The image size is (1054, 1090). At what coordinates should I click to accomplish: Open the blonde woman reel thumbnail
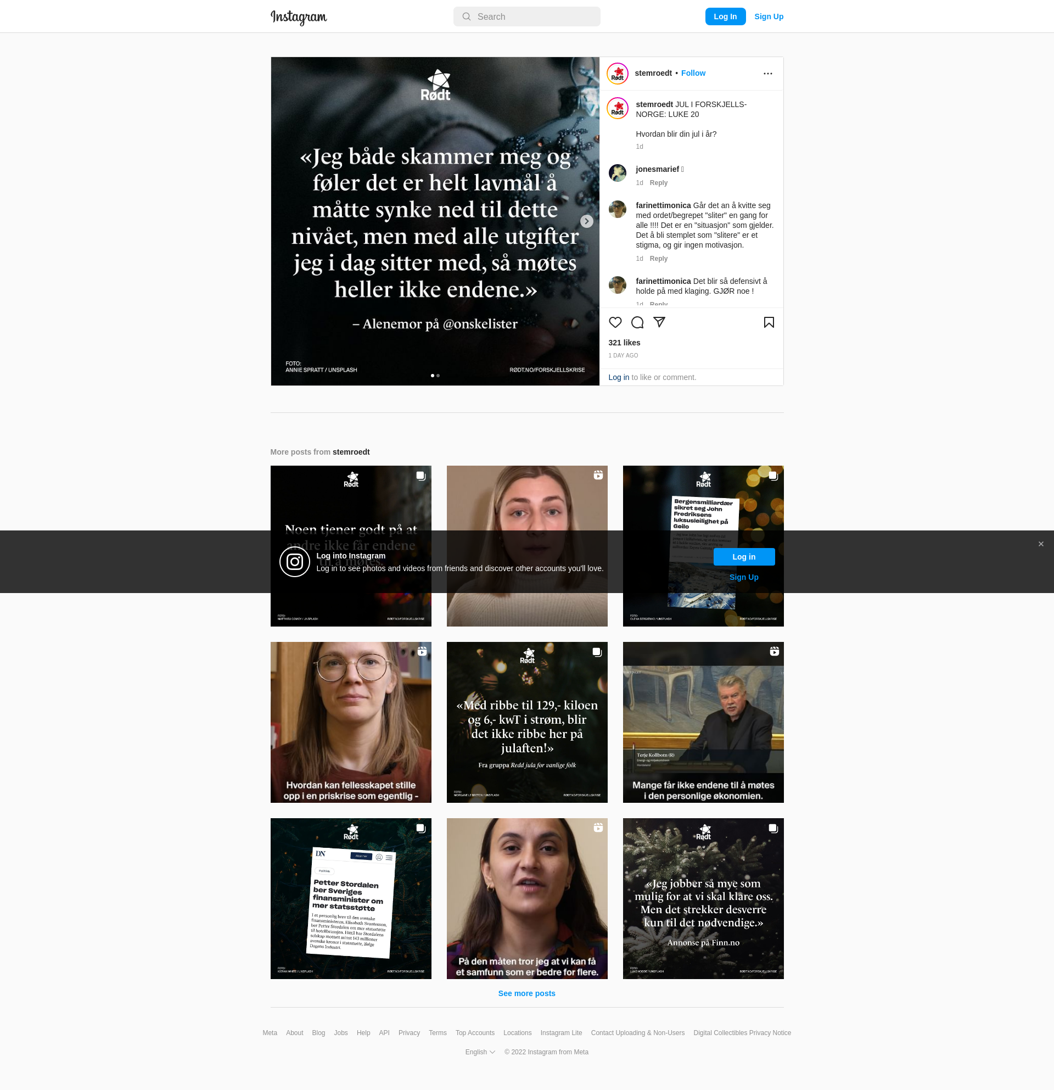pyautogui.click(x=527, y=546)
